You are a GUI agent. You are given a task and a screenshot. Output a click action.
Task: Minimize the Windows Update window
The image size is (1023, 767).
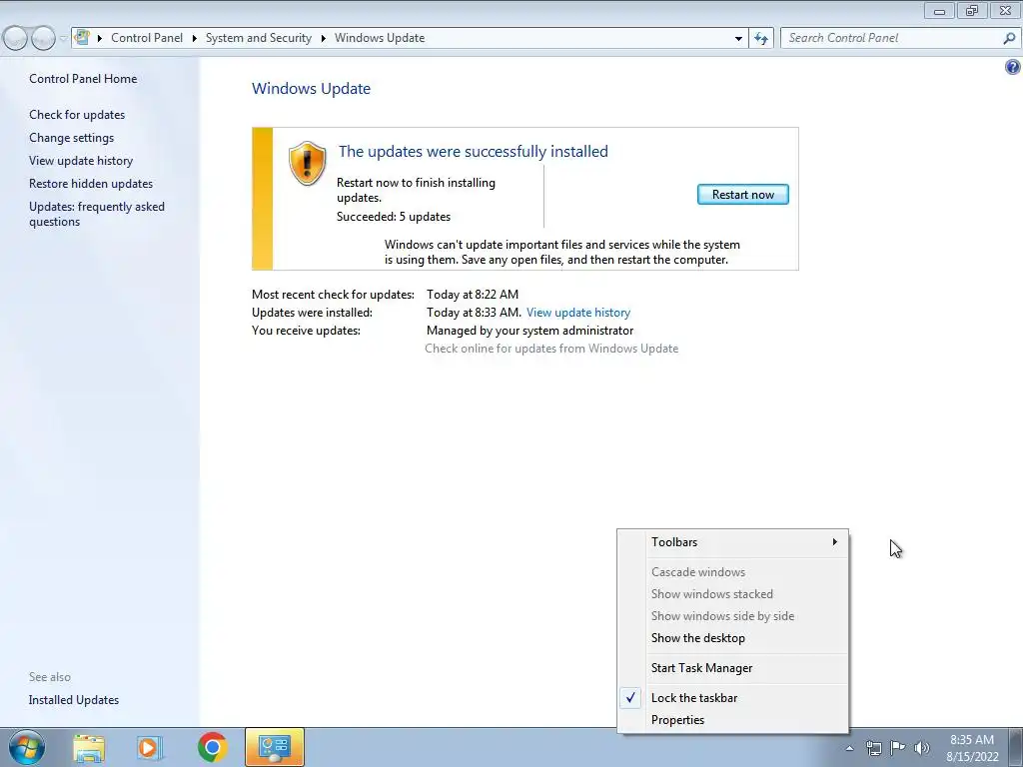pyautogui.click(x=939, y=10)
